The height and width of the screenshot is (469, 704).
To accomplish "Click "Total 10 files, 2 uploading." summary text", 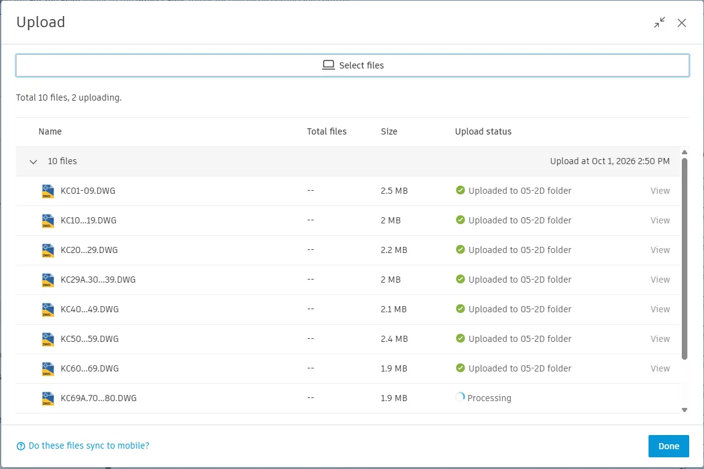I will [x=68, y=98].
